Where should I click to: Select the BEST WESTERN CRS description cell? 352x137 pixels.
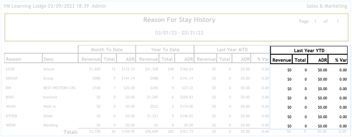point(59,88)
